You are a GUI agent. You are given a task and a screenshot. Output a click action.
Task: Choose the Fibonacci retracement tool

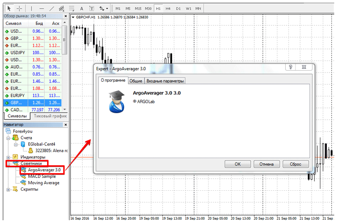click(x=71, y=8)
